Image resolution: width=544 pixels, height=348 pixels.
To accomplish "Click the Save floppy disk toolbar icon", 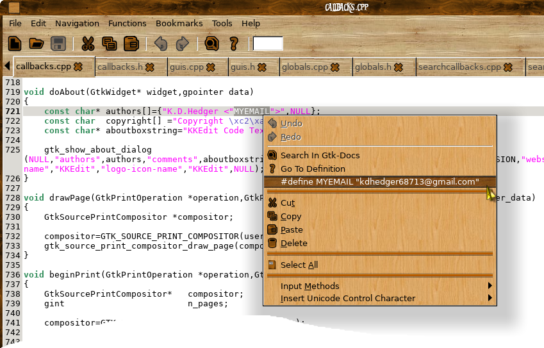I will [x=58, y=44].
